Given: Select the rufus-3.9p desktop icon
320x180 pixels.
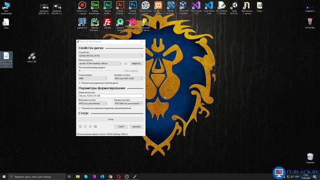Looking at the screenshot, I should [31, 57].
